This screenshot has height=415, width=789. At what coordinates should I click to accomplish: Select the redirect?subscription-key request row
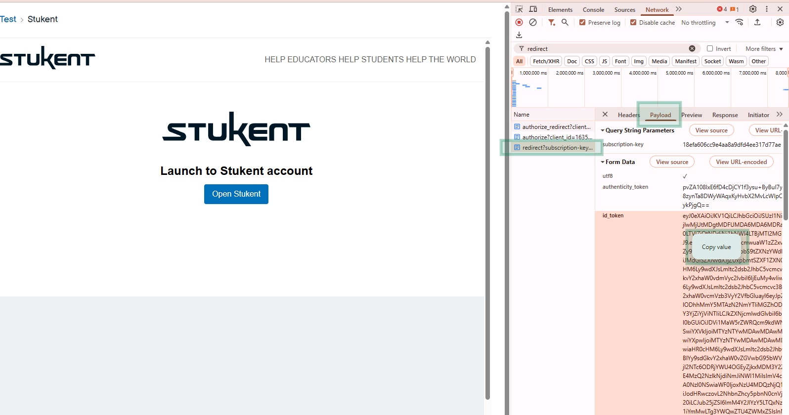tap(553, 148)
